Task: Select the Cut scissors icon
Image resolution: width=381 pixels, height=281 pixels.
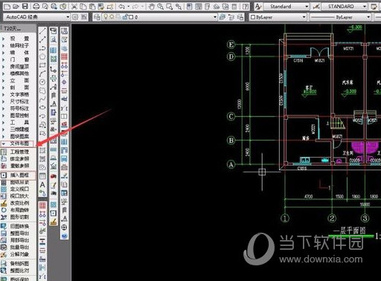Action: 74,7
